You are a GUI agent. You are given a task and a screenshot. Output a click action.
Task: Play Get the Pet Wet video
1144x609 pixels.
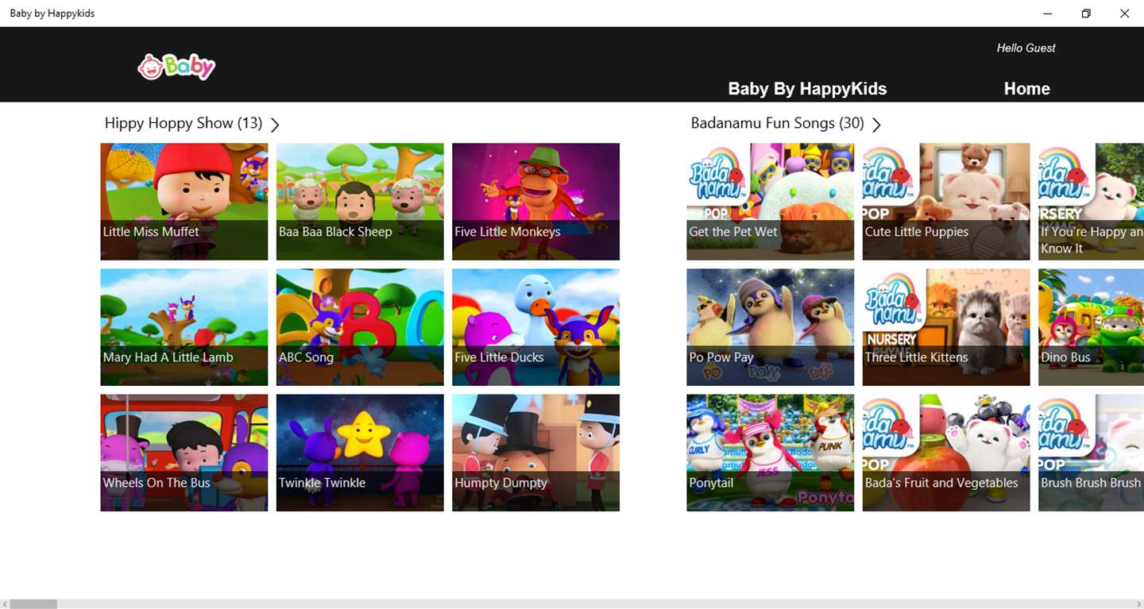tap(771, 202)
